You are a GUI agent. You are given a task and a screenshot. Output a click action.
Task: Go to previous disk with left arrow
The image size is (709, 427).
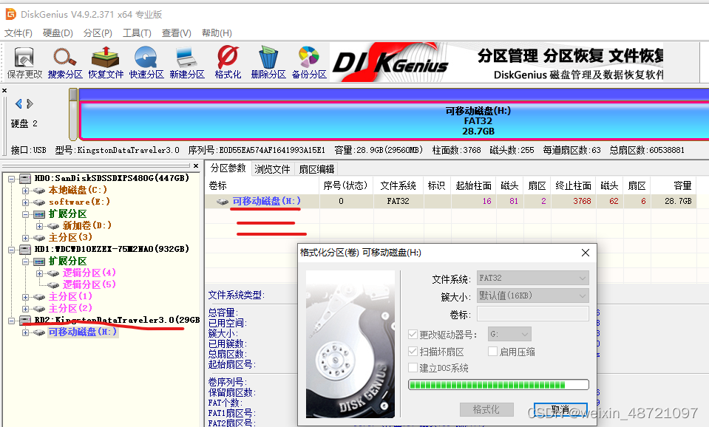pos(18,104)
